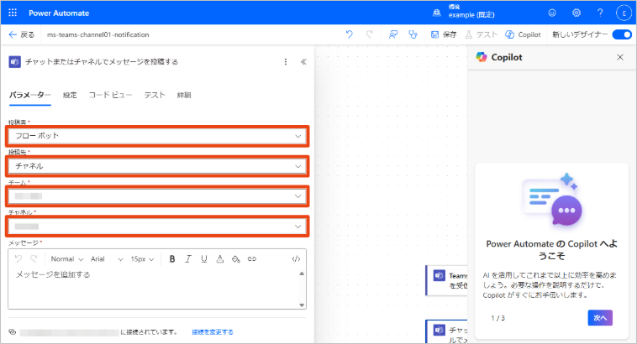Save the flow with 保存
Viewport: 637px width, 344px height.
pos(444,34)
